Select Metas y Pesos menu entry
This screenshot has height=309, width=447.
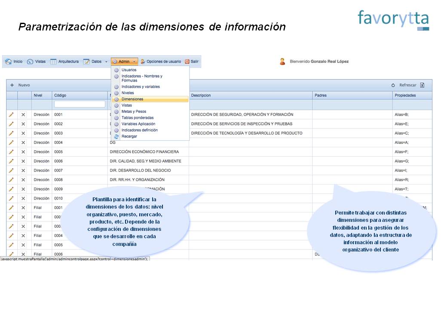[x=134, y=112]
